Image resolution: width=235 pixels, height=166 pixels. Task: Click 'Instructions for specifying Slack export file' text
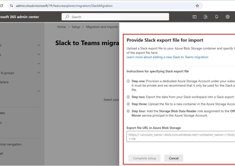[157, 71]
